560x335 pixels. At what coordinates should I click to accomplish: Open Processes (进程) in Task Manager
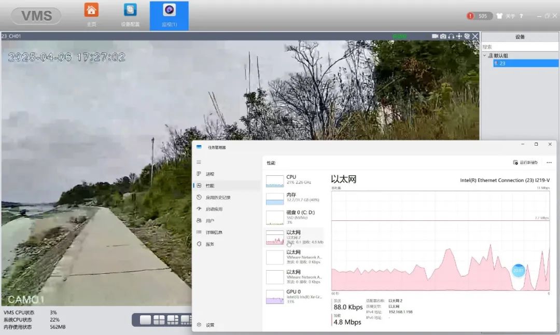click(x=227, y=174)
